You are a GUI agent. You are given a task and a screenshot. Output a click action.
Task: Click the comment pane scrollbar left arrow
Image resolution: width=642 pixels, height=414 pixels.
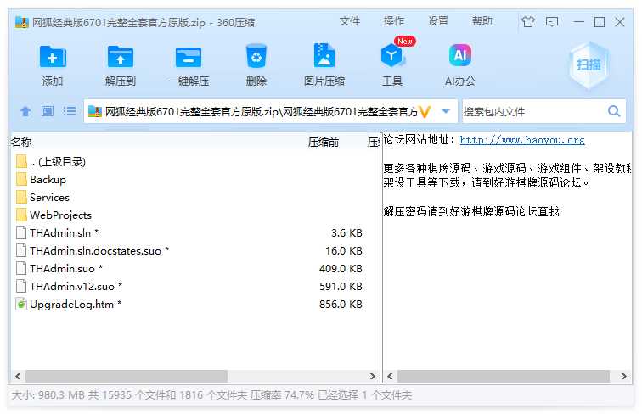[390, 376]
